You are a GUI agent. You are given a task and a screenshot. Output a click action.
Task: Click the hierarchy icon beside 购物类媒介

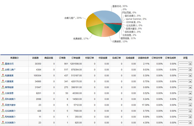[x=3, y=116]
